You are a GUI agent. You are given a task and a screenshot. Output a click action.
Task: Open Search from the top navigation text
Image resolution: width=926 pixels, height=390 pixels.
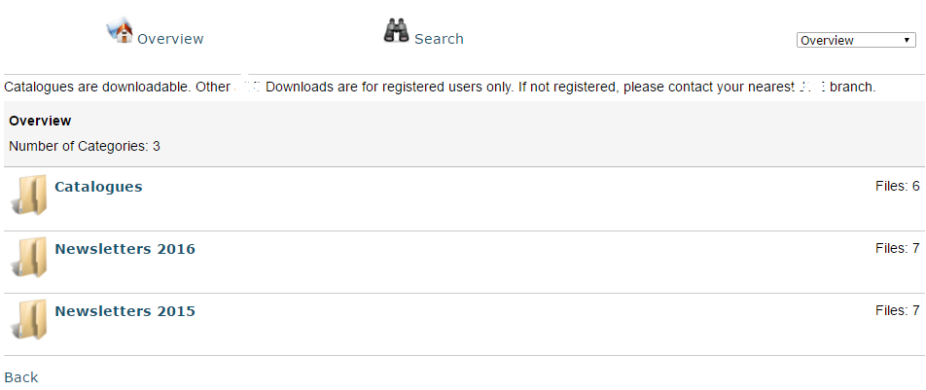coord(439,39)
